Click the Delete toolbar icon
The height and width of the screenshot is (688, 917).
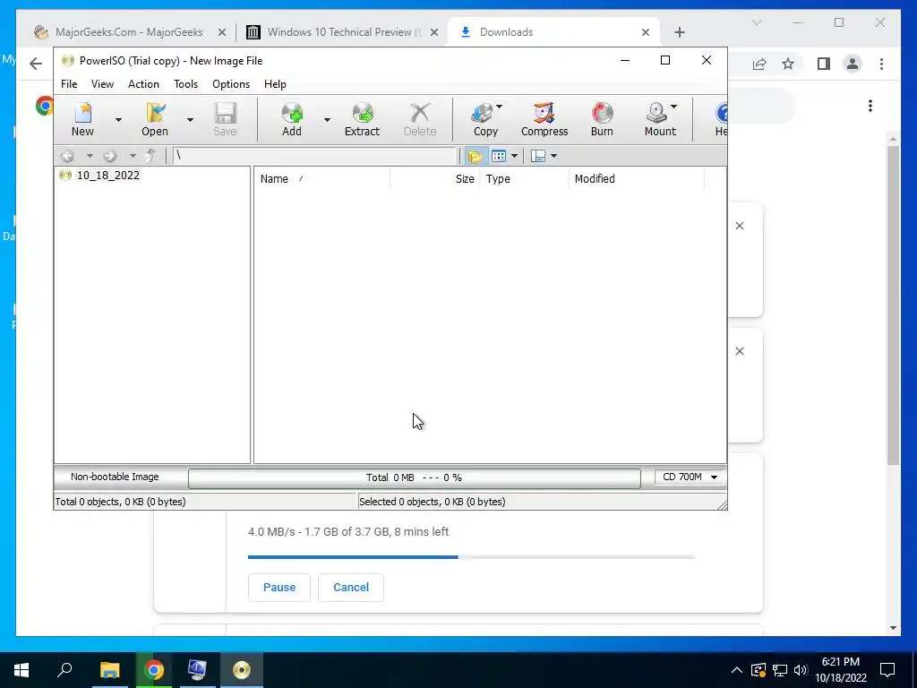pyautogui.click(x=420, y=119)
